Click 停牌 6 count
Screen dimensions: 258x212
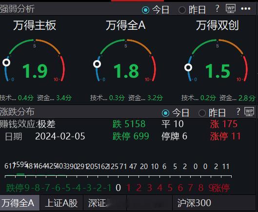174,136
